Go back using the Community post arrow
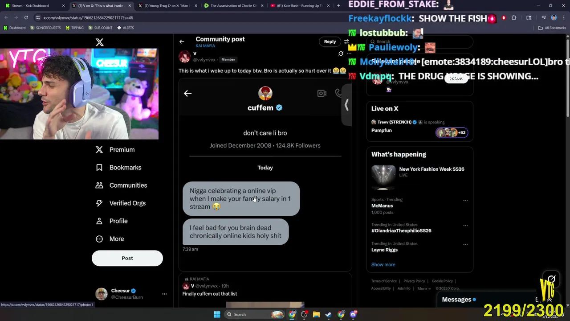Screen dimensions: 570x321 point(182,41)
